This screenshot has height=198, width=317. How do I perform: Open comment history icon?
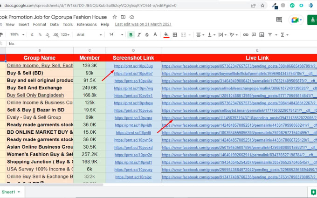pyautogui.click(x=279, y=20)
